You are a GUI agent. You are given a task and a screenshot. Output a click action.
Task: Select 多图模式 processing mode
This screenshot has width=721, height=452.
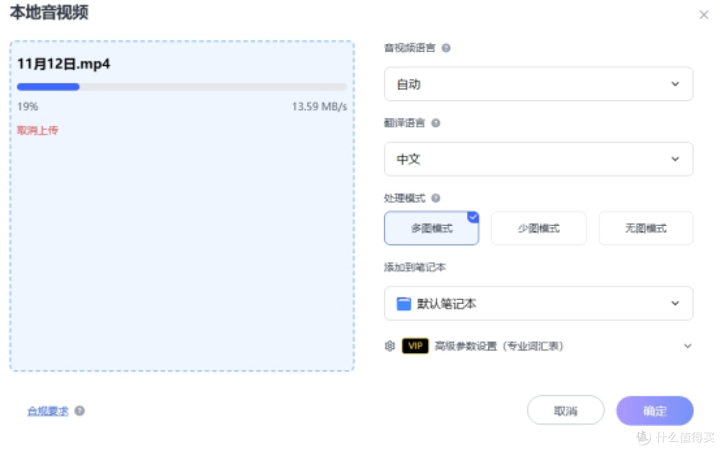click(x=431, y=228)
